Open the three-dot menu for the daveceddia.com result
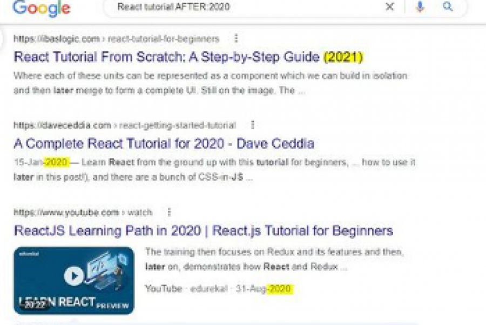 pos(252,125)
